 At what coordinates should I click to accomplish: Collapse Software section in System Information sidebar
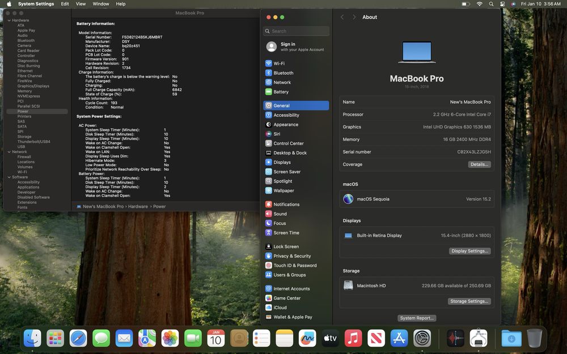[9, 177]
